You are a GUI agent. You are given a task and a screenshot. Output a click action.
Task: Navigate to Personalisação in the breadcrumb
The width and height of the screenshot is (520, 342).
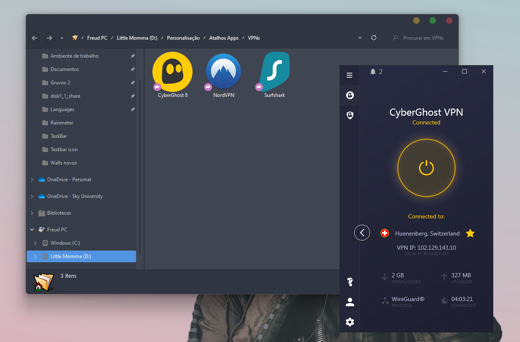click(183, 38)
